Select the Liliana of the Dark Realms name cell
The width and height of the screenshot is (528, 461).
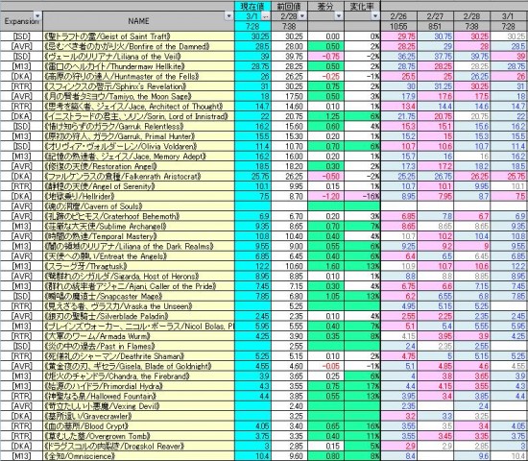click(x=138, y=246)
